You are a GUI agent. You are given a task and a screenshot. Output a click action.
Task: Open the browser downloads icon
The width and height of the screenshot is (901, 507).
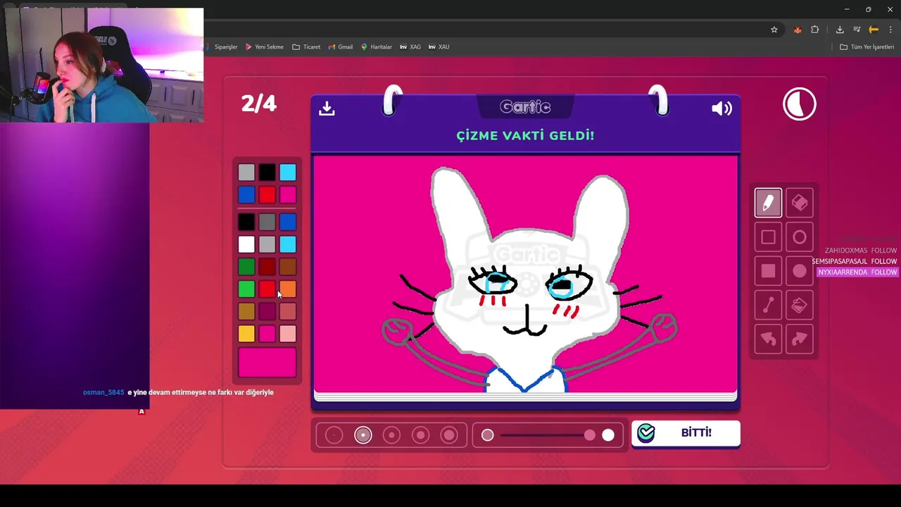coord(840,30)
